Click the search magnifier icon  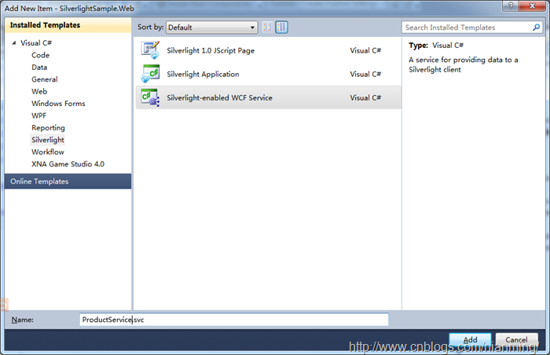[536, 27]
